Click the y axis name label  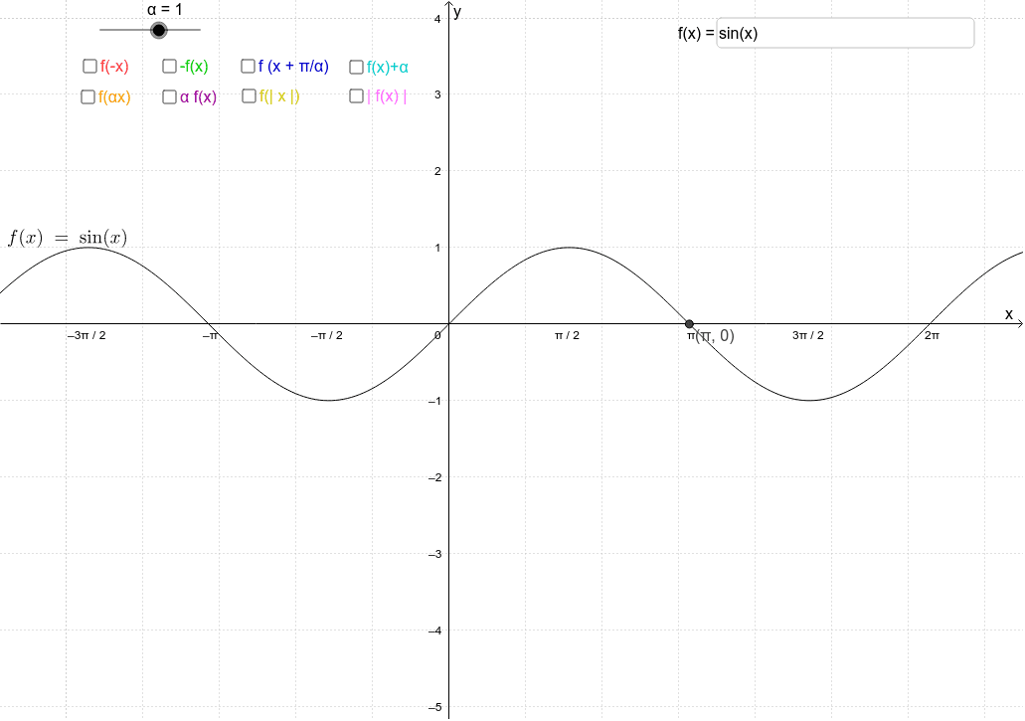pyautogui.click(x=457, y=12)
